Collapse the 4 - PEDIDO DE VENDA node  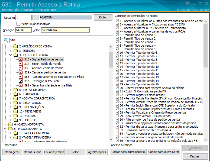[x=11, y=55]
